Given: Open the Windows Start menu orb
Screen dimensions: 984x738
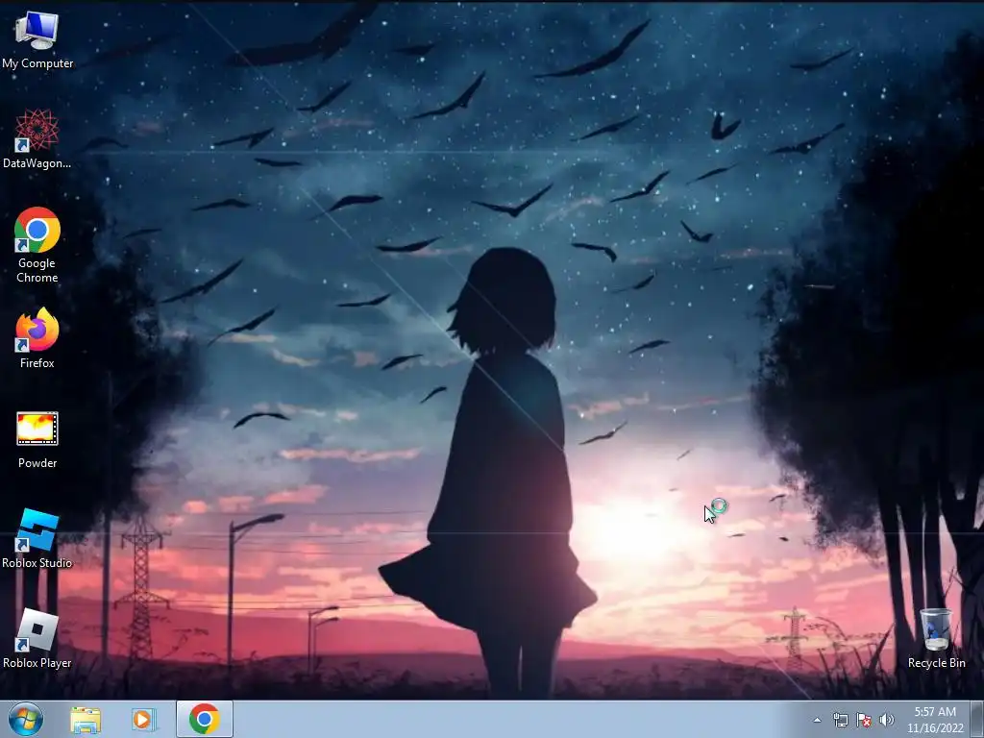Looking at the screenshot, I should click(x=26, y=719).
